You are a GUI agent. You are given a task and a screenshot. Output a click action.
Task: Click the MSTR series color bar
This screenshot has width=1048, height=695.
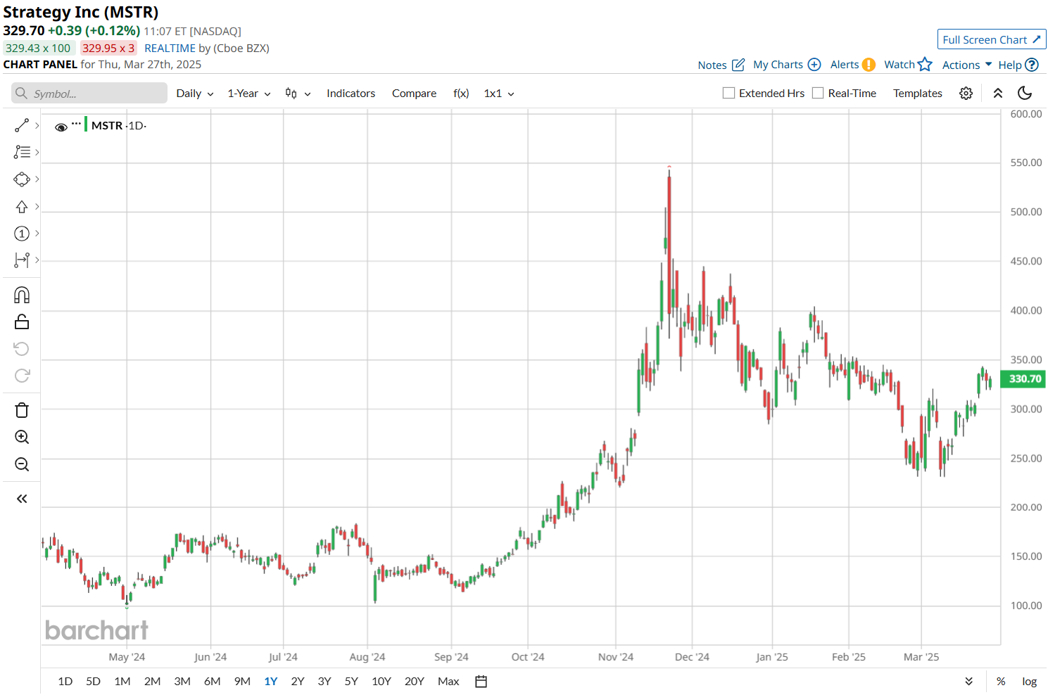point(86,125)
